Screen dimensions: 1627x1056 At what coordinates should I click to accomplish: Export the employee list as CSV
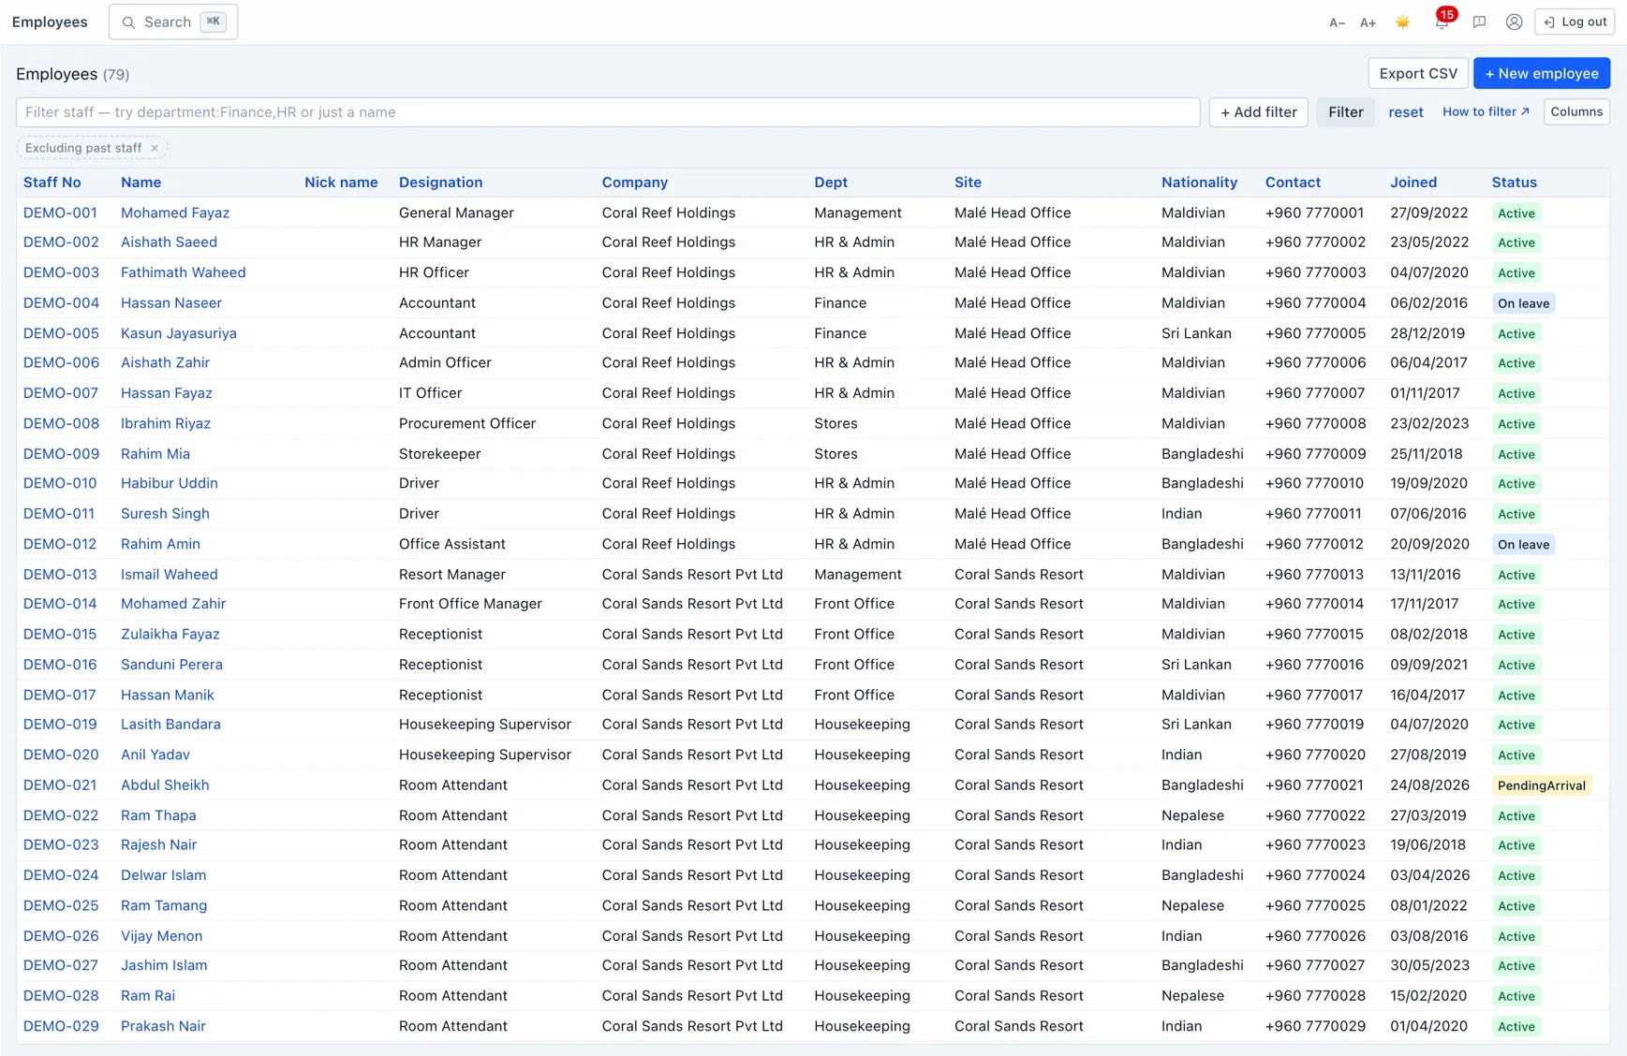click(1418, 73)
